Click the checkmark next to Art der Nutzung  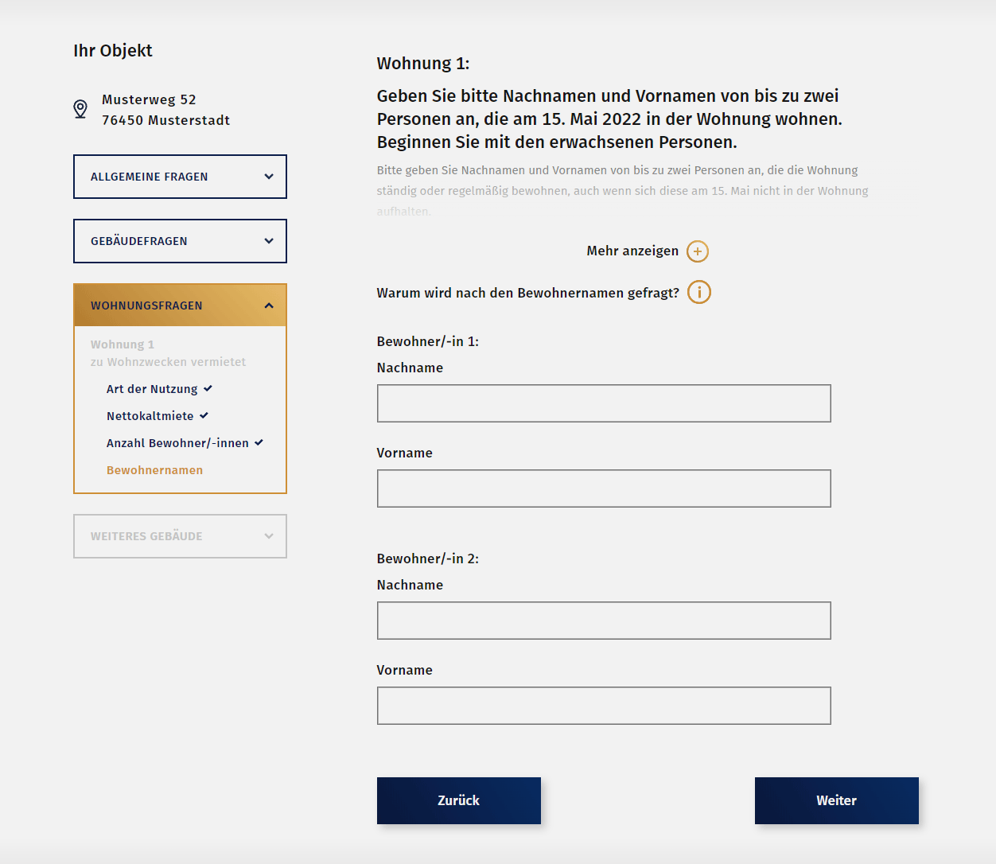point(208,388)
